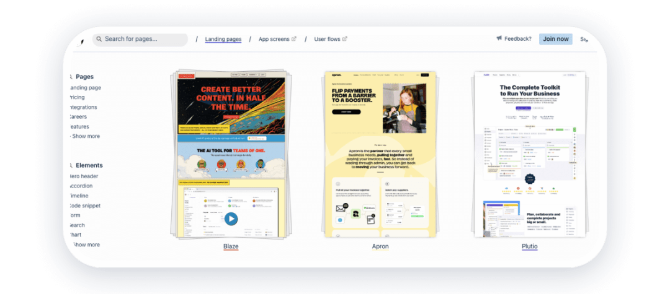Open the User flows tab
The image size is (670, 294).
click(x=327, y=40)
